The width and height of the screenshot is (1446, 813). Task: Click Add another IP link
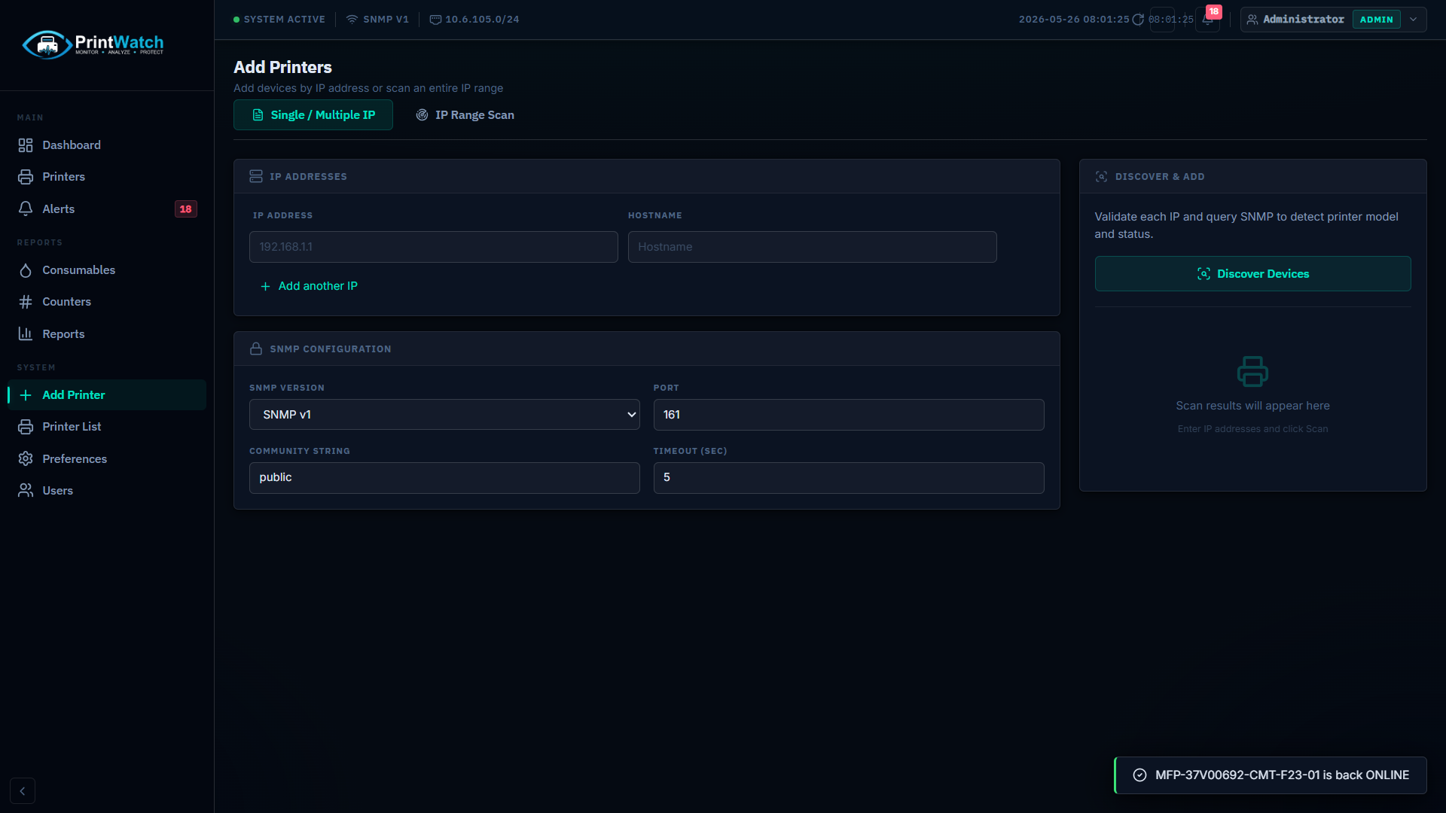click(x=309, y=286)
